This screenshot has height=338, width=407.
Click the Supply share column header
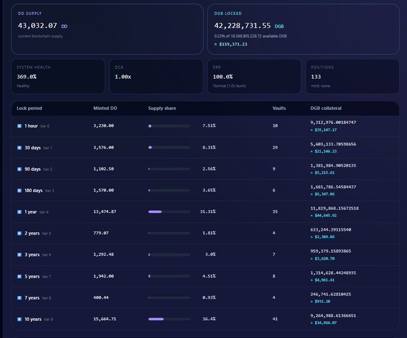[162, 108]
